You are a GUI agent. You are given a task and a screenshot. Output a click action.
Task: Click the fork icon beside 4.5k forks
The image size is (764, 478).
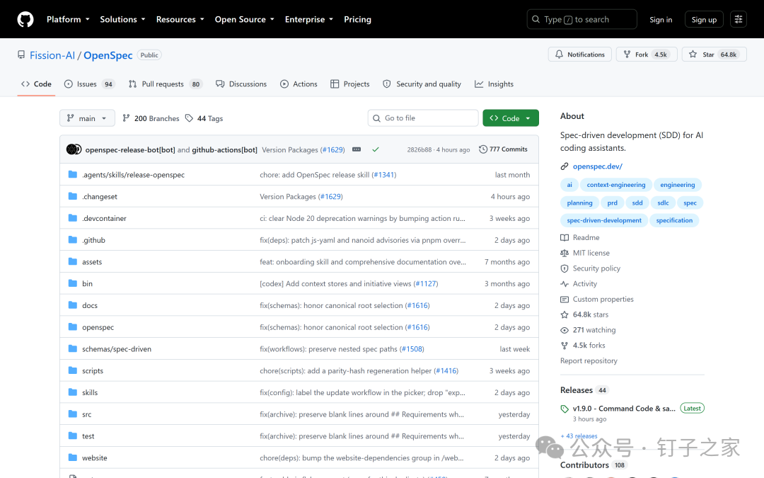pyautogui.click(x=565, y=346)
